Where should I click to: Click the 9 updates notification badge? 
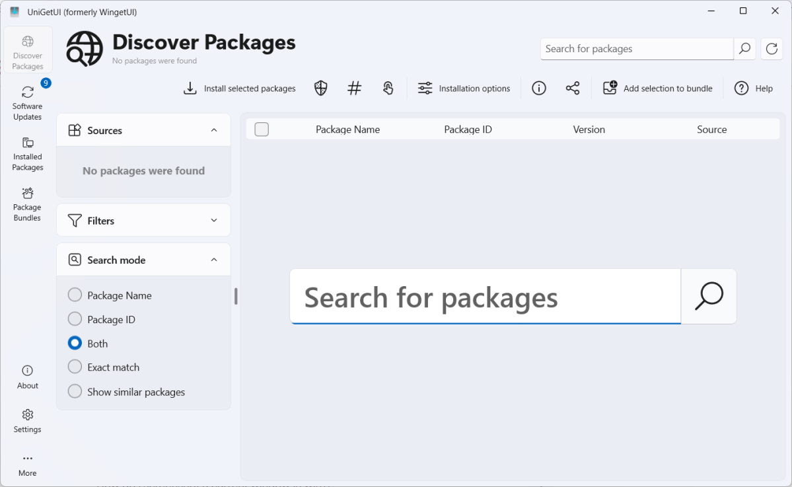point(46,83)
